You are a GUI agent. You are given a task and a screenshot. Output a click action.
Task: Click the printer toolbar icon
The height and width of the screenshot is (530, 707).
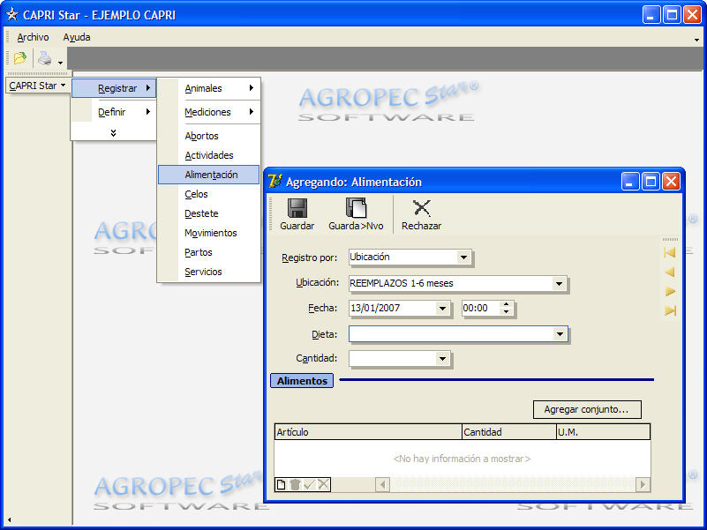tap(45, 58)
